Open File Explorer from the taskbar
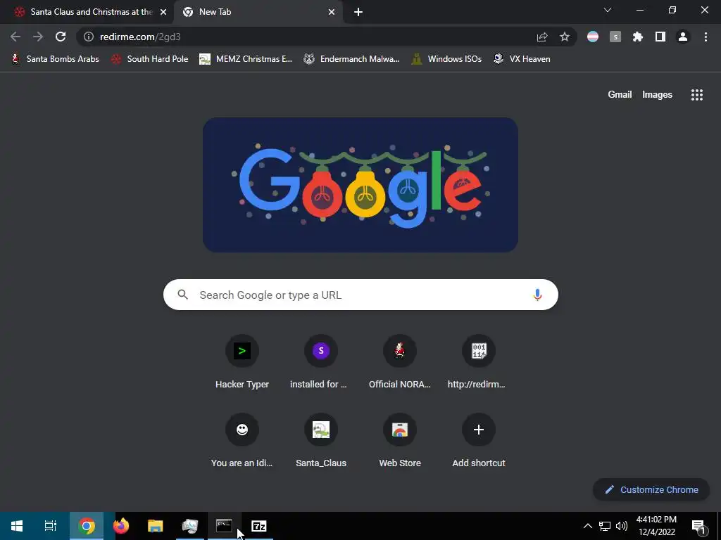Image resolution: width=721 pixels, height=540 pixels. (x=156, y=526)
